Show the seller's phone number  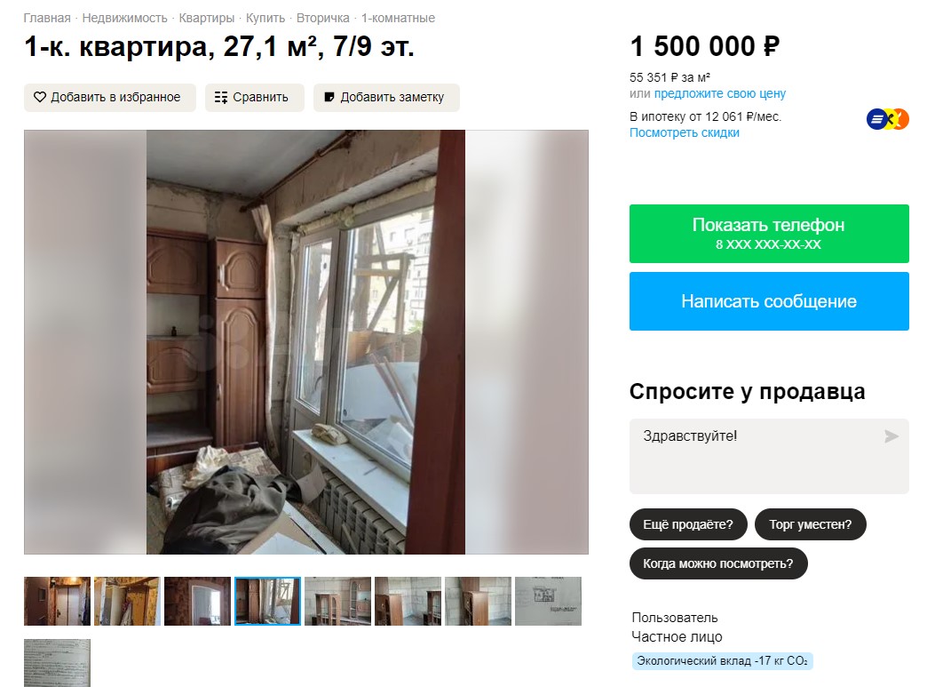[769, 234]
